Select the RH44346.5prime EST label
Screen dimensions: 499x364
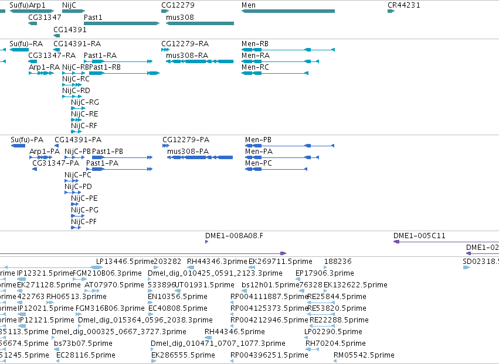click(235, 332)
